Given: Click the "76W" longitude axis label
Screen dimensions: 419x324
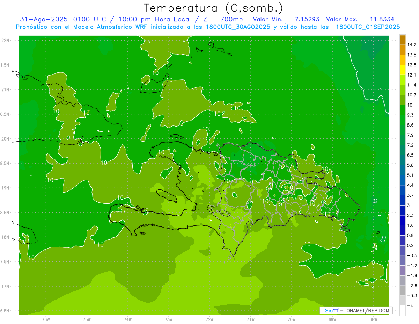Looking at the screenshot, I should click(46, 319).
